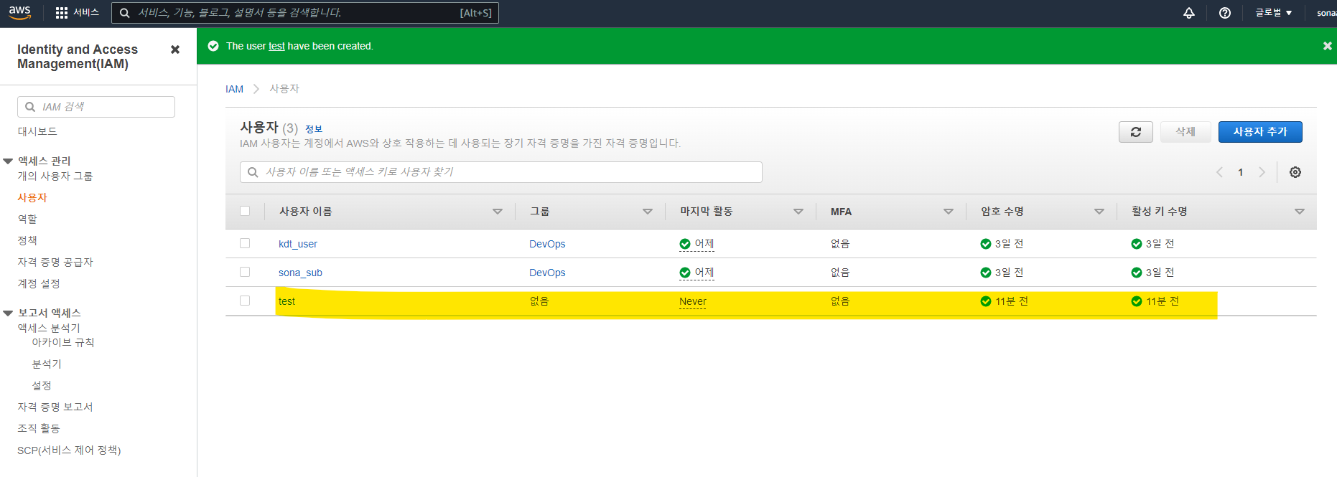Open the sona_sub user link

click(300, 273)
